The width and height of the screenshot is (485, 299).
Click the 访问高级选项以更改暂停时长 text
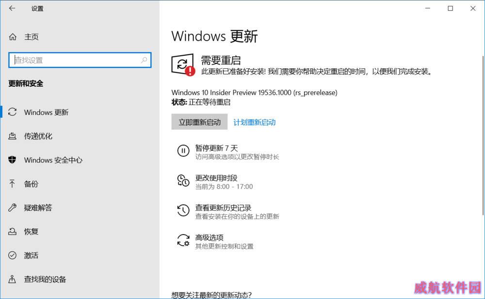[237, 157]
